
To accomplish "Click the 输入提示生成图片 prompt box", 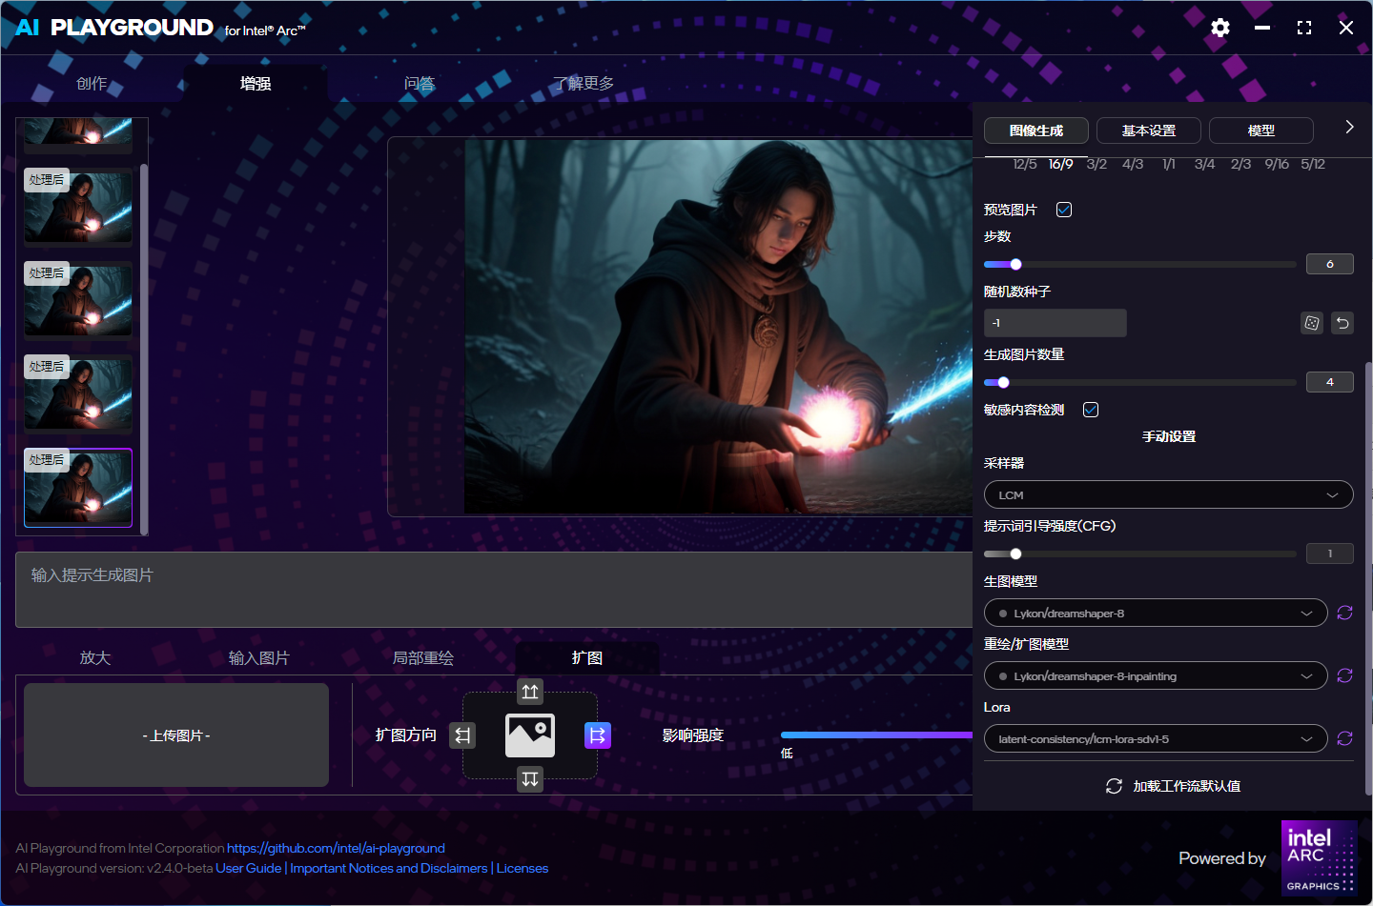I will point(494,590).
